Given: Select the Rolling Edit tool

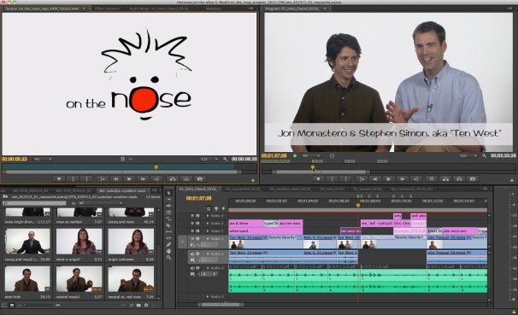Looking at the screenshot, I should pyautogui.click(x=168, y=213).
